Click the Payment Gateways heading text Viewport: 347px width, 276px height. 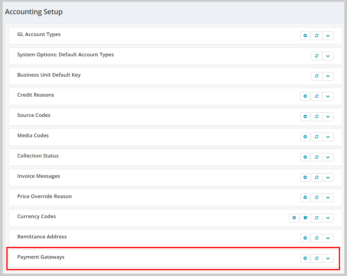pos(41,257)
